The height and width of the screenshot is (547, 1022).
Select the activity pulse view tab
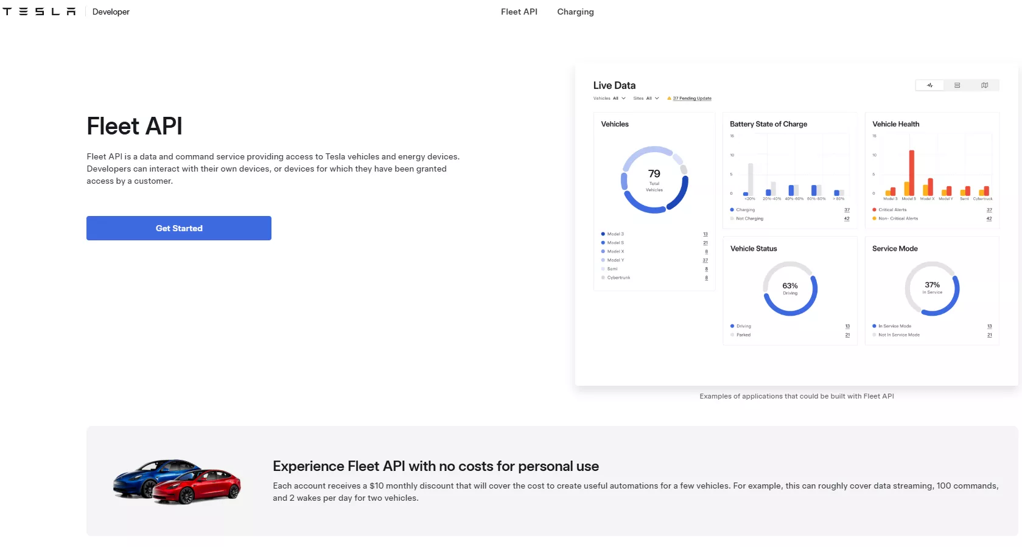pyautogui.click(x=929, y=85)
